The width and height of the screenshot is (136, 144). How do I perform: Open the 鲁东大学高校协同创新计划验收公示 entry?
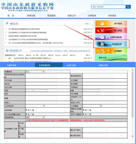point(32,58)
